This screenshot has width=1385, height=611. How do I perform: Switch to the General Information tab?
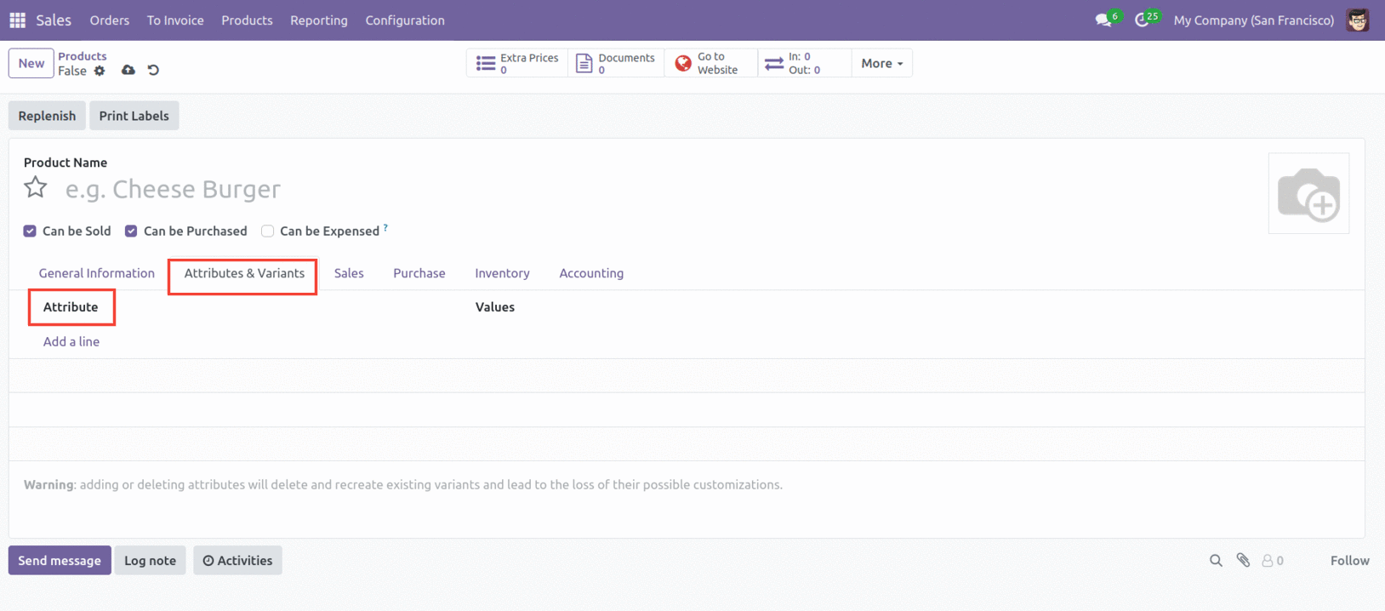coord(97,273)
